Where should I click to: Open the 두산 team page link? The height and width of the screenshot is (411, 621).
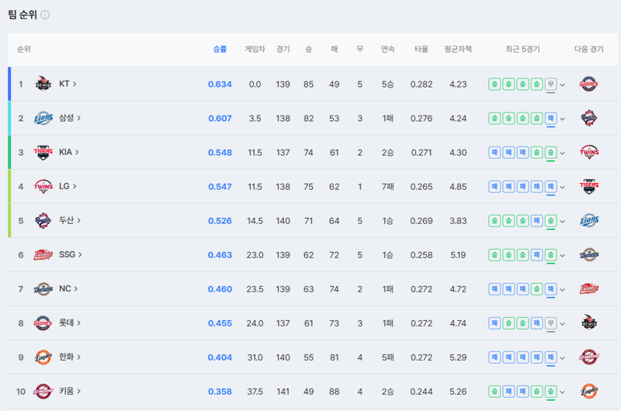pos(70,220)
